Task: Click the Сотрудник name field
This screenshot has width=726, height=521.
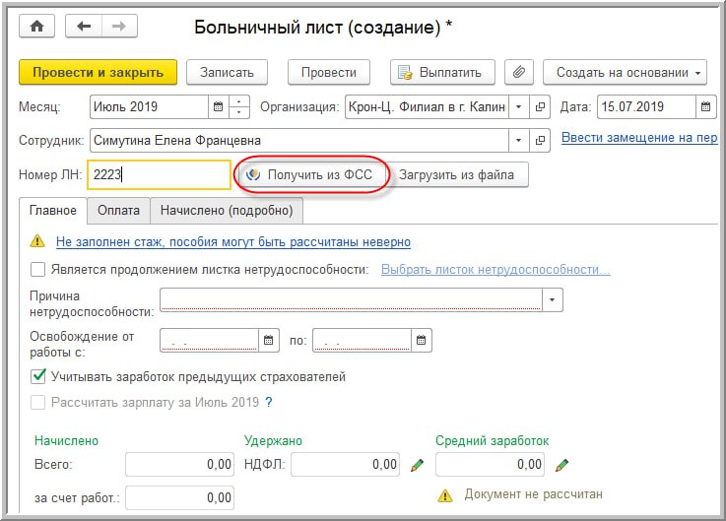Action: [x=299, y=140]
